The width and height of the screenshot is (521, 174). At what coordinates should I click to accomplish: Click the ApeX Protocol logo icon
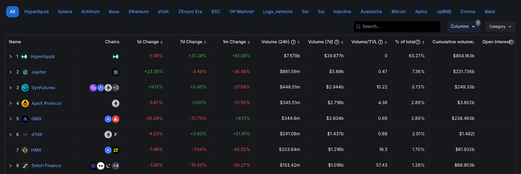click(x=25, y=103)
